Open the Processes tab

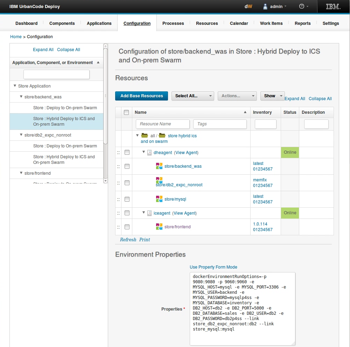point(173,23)
